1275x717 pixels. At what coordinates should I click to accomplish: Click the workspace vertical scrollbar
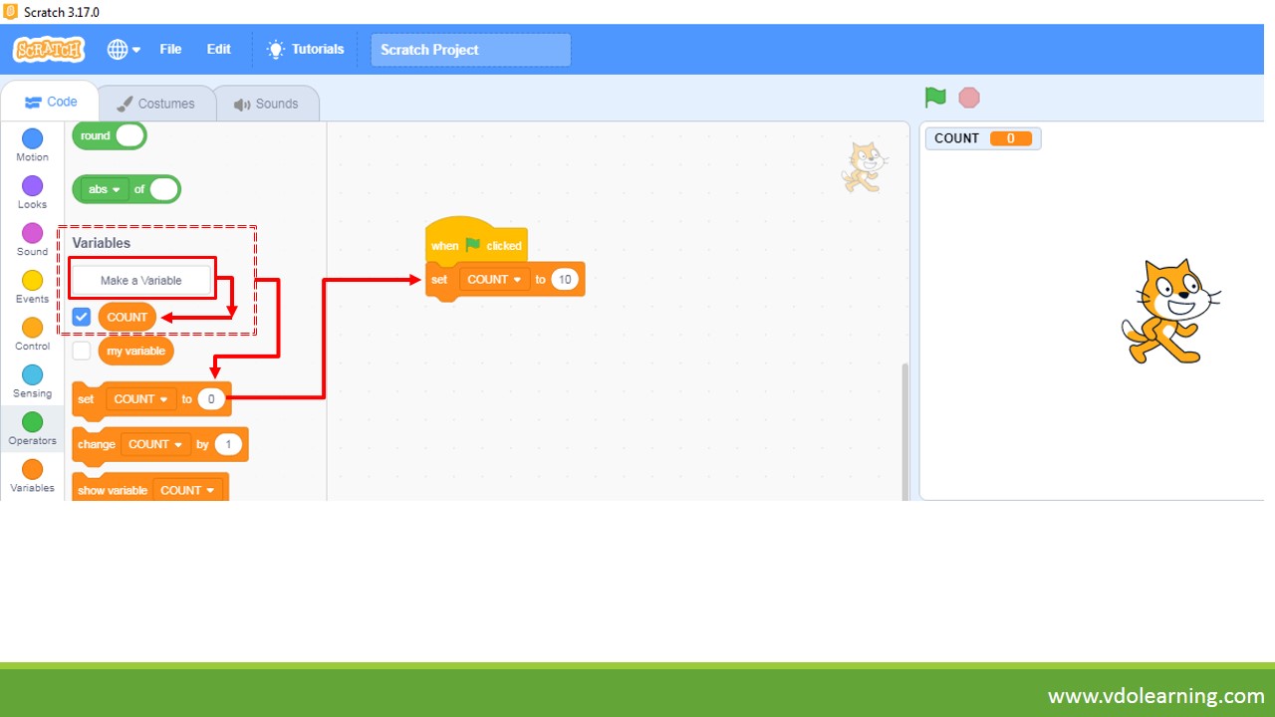click(905, 430)
